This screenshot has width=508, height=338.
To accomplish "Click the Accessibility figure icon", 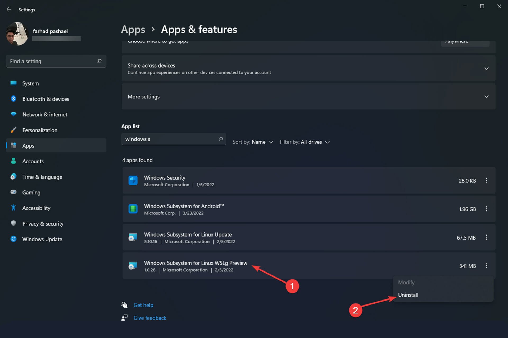I will [13, 208].
